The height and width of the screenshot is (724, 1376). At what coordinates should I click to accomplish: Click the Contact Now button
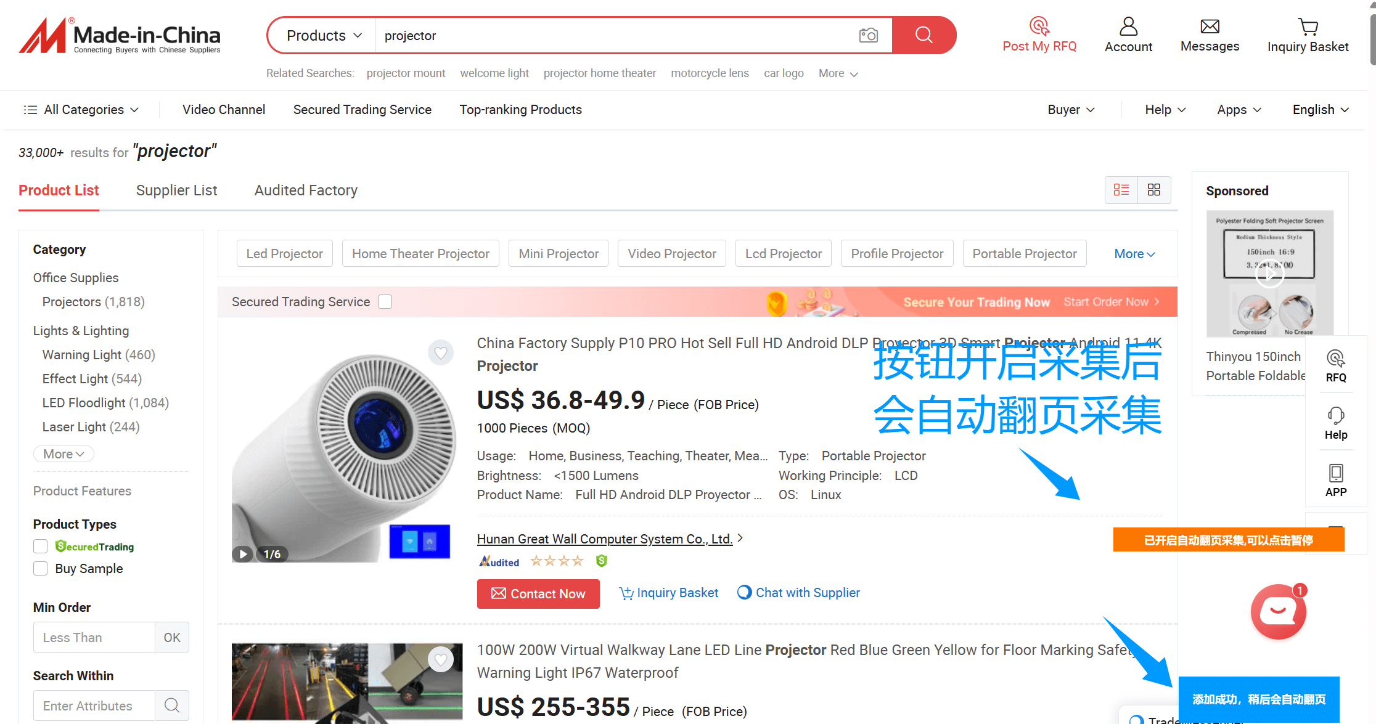click(x=538, y=594)
